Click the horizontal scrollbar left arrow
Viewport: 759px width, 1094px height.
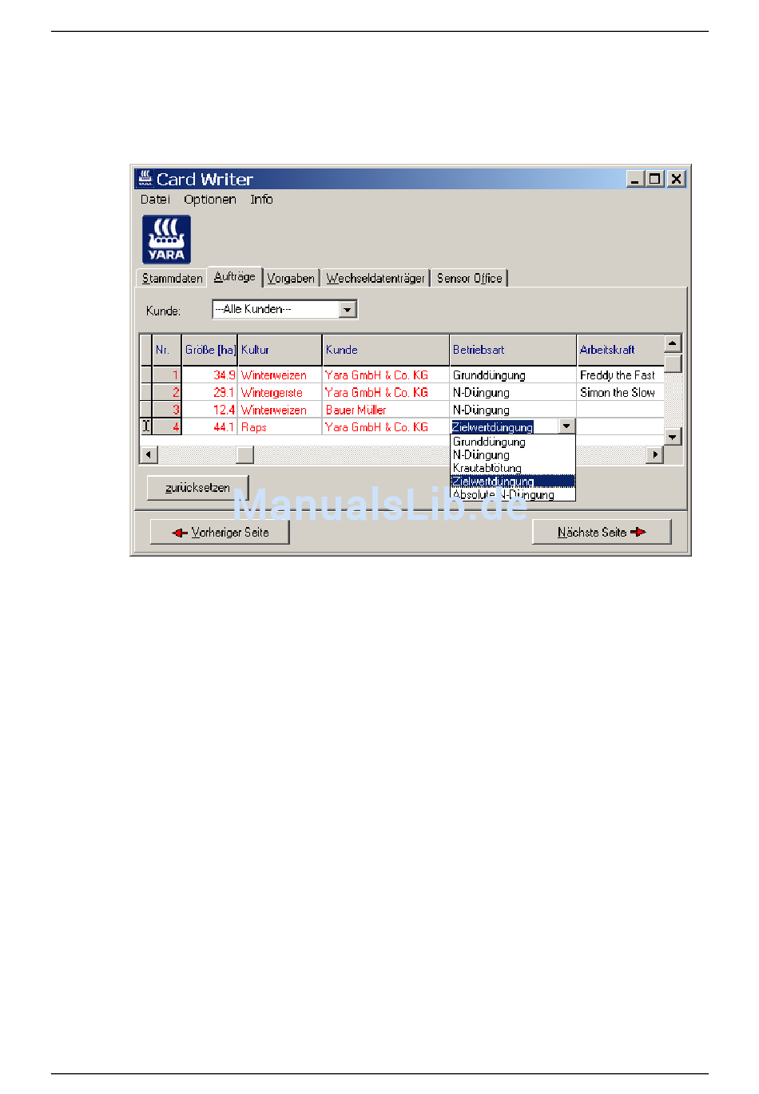click(x=149, y=455)
